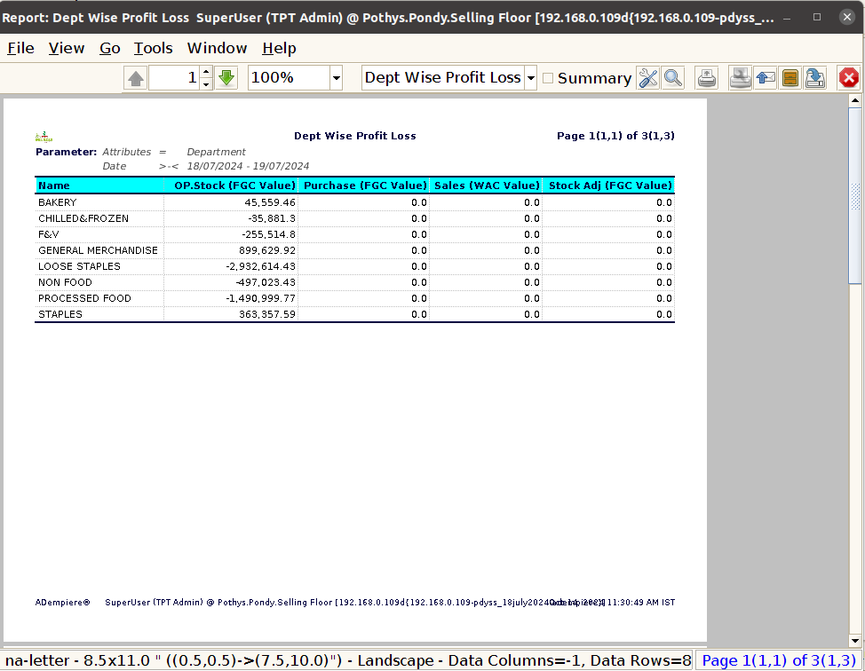Select GENERAL MERCHANDISE row name
865x671 pixels.
(99, 250)
